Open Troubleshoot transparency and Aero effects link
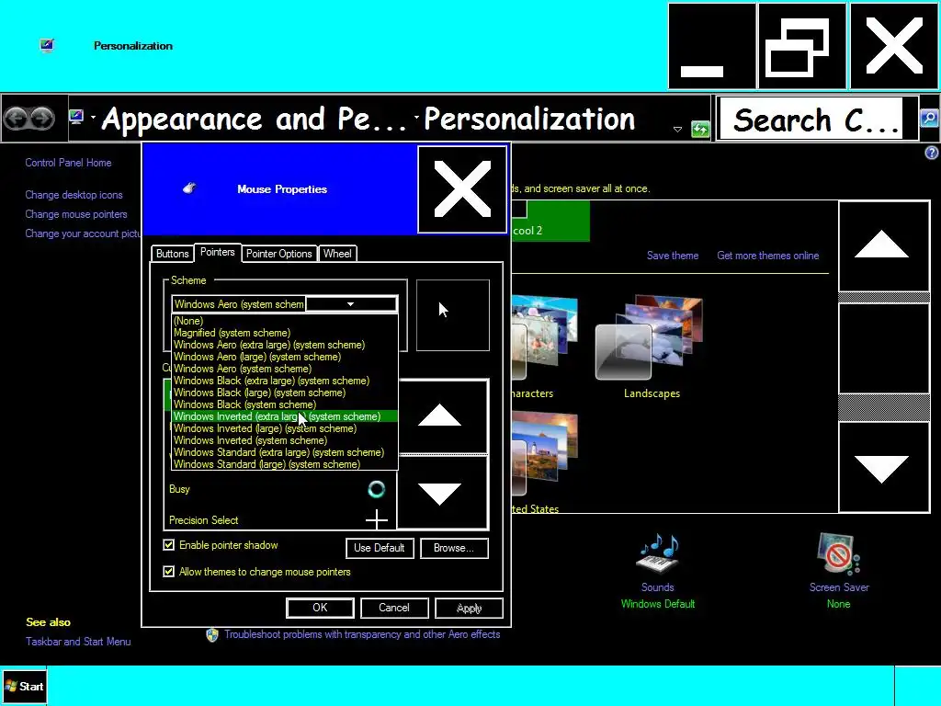 362,634
